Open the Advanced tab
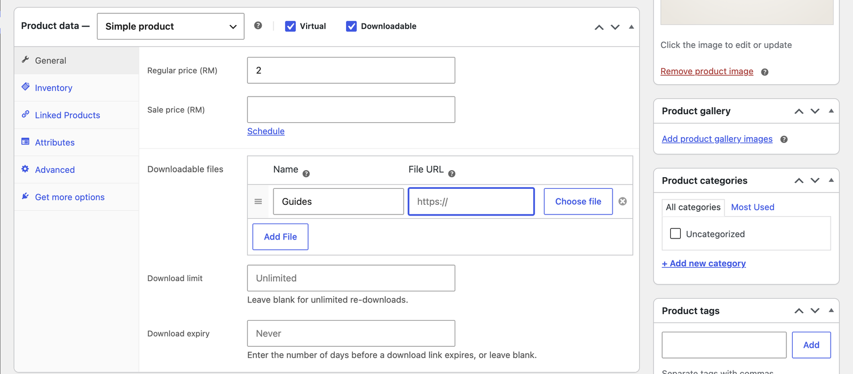The image size is (853, 374). point(77,169)
